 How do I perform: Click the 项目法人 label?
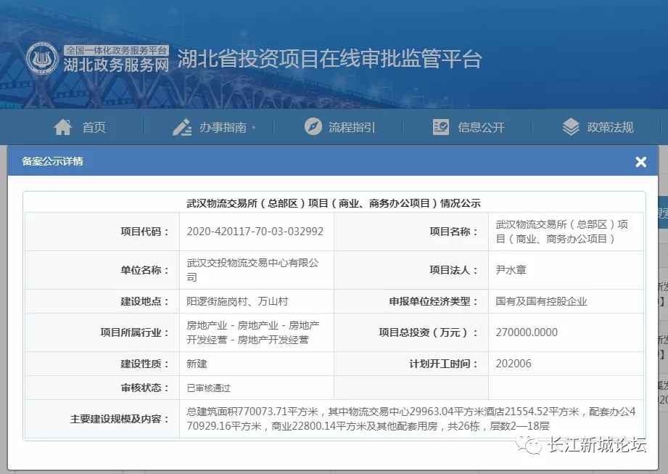pyautogui.click(x=454, y=270)
